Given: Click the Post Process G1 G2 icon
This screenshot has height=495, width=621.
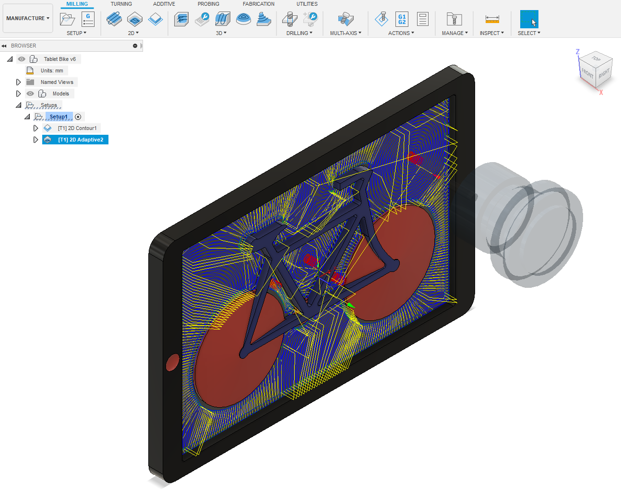Looking at the screenshot, I should [x=402, y=19].
